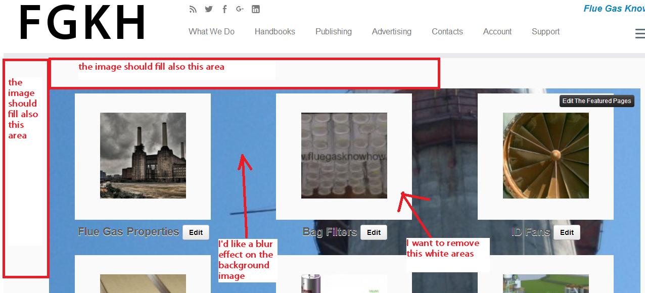Go to the Publishing menu item
Image resolution: width=645 pixels, height=293 pixels.
coord(333,31)
